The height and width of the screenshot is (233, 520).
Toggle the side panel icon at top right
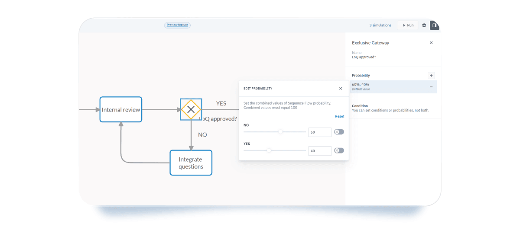pos(434,26)
